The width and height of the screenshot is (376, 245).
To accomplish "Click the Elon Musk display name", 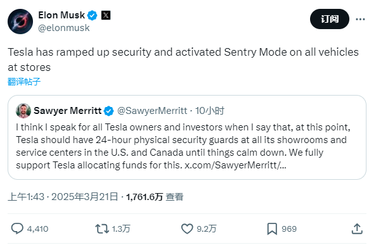I will [62, 15].
